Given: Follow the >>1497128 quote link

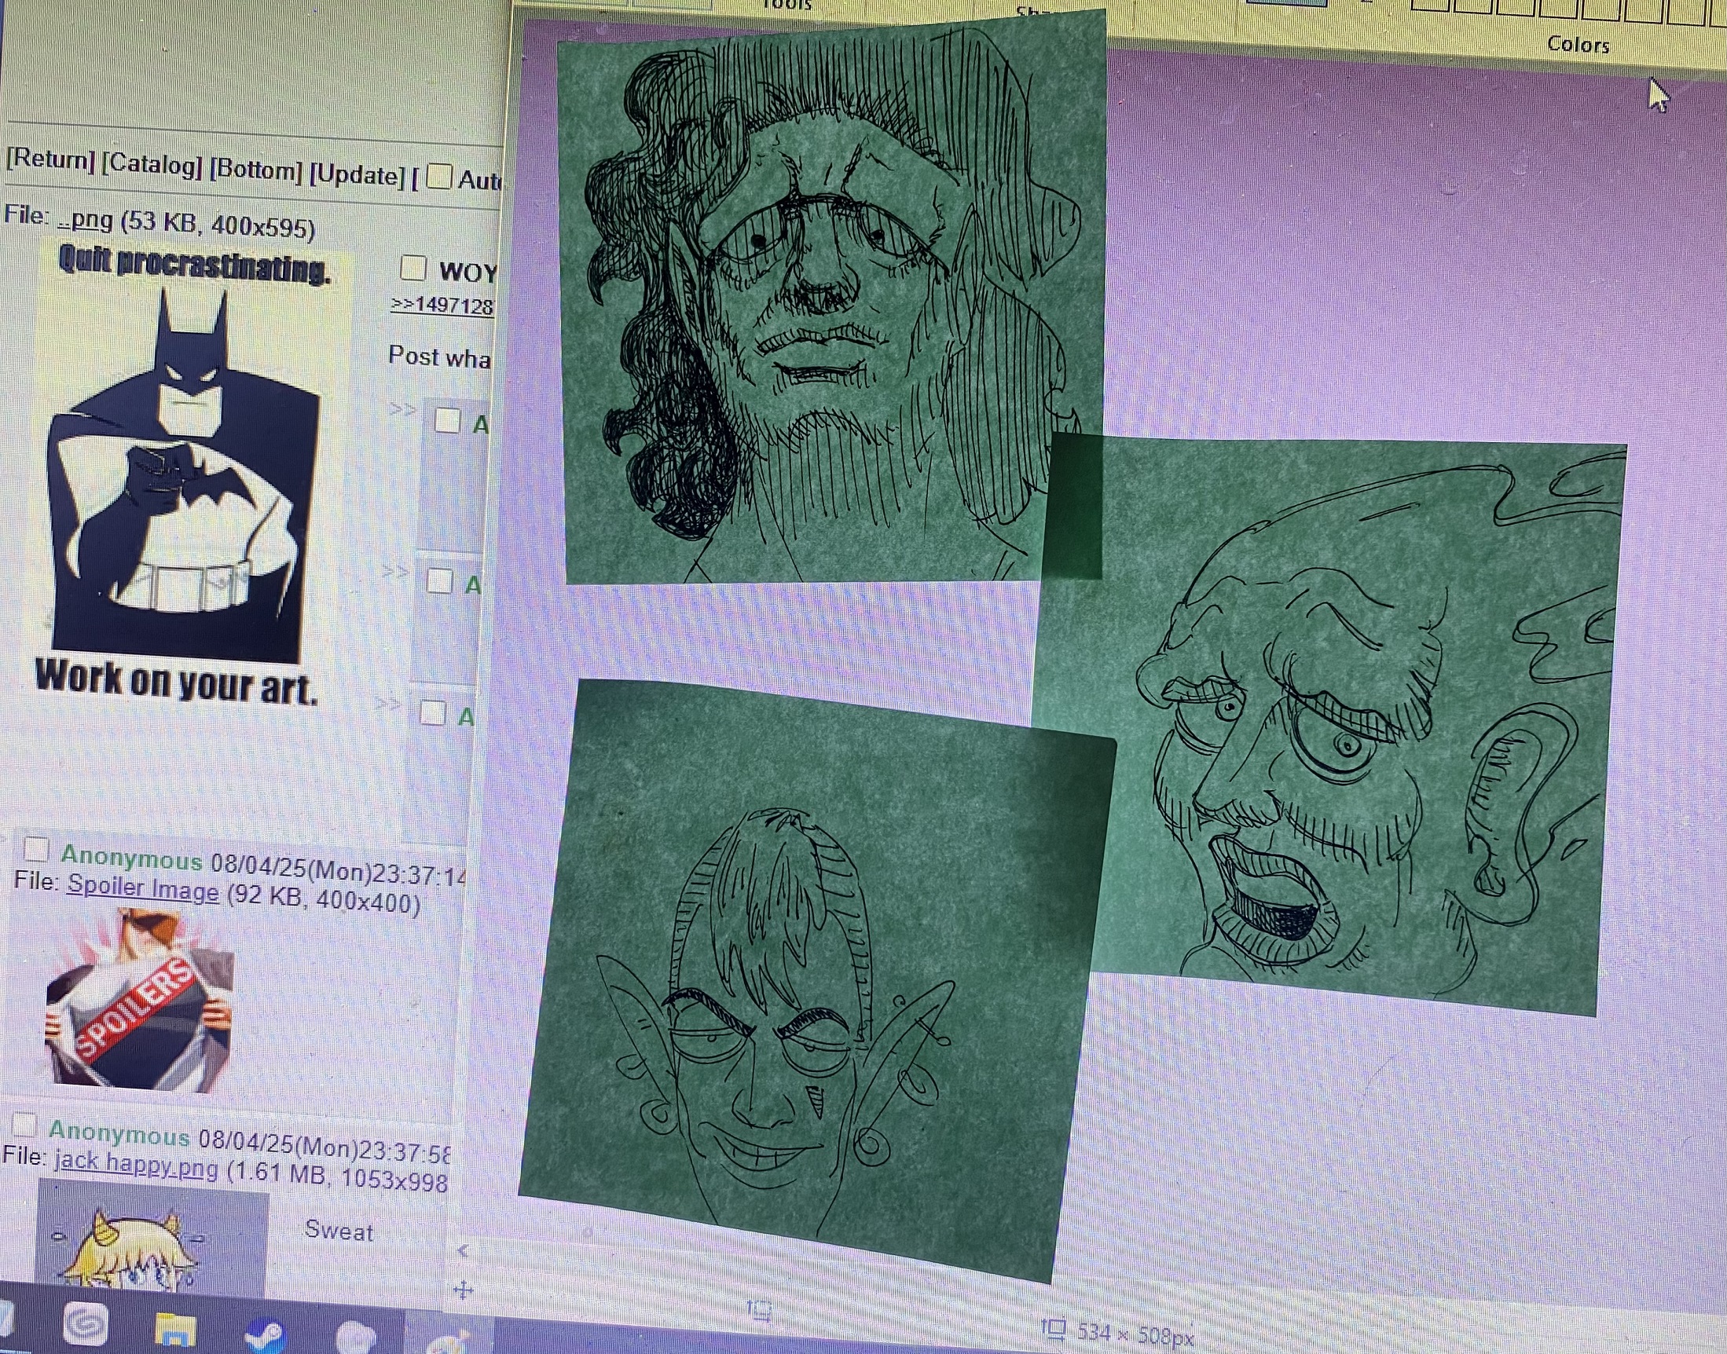Looking at the screenshot, I should coord(442,305).
